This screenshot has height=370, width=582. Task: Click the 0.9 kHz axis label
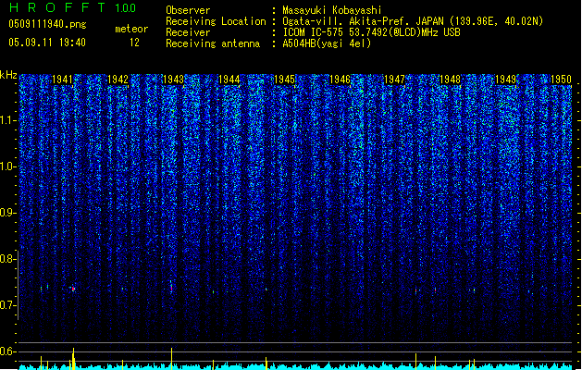click(7, 213)
